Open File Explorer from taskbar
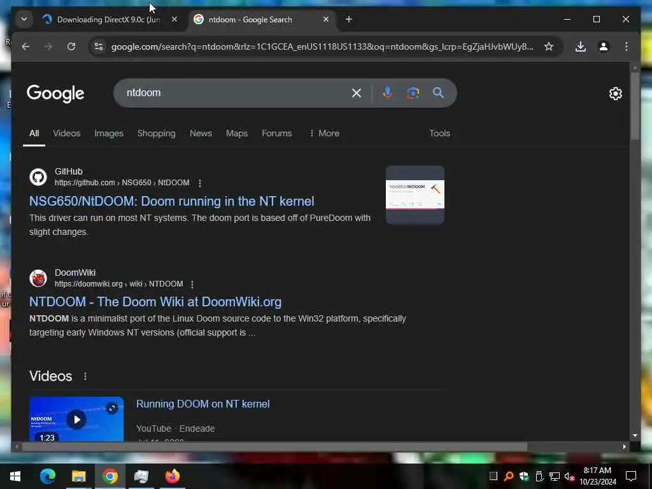 [x=78, y=476]
